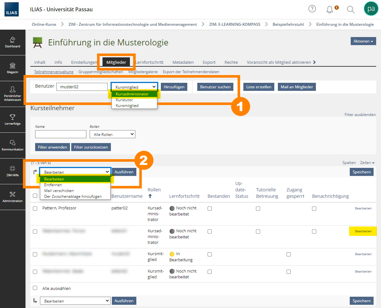Open Export der Teilnehmendendaten subtab

tap(191, 72)
